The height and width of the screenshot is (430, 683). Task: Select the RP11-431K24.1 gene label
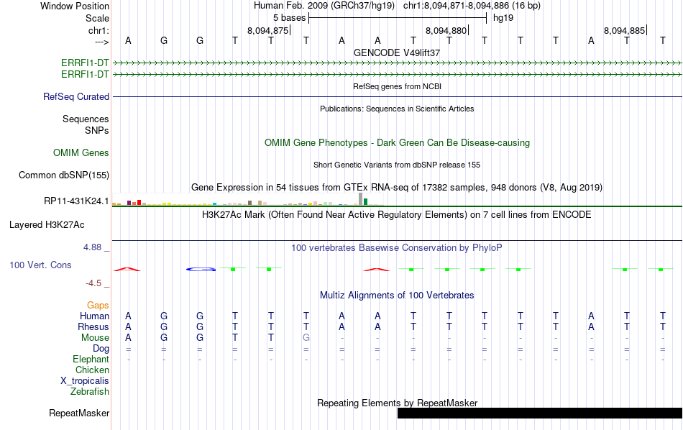(x=76, y=201)
